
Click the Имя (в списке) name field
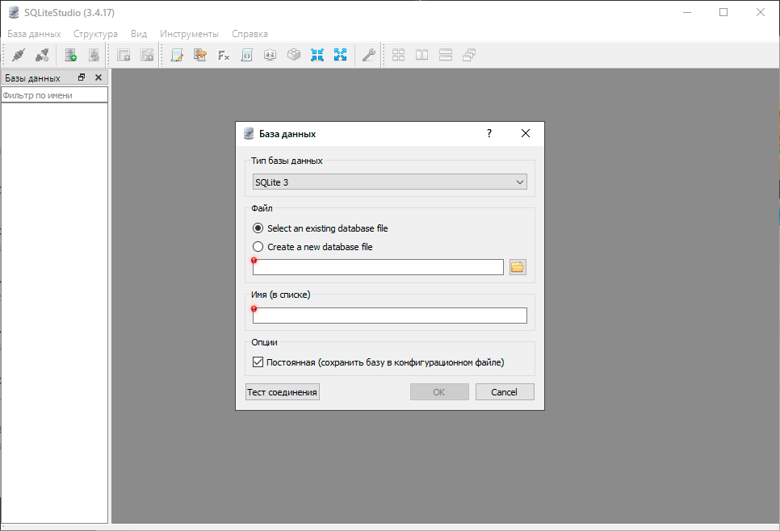[390, 316]
